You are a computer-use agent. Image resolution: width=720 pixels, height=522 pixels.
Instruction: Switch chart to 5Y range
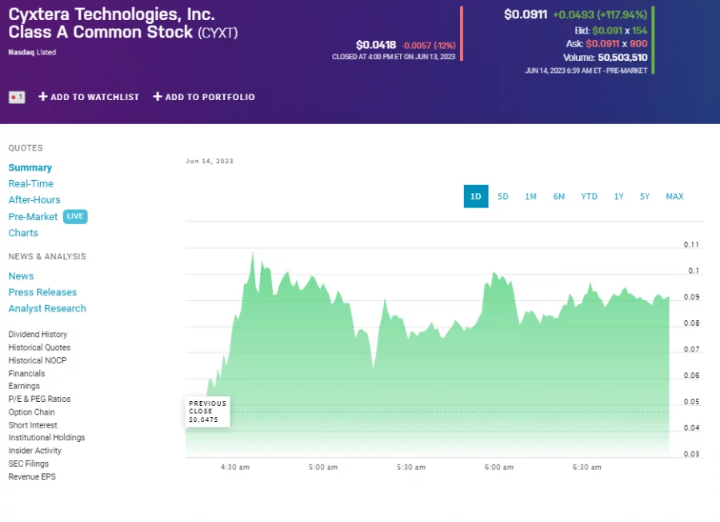645,196
